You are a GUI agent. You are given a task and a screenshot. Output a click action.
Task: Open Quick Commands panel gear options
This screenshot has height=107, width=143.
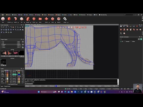coord(21,25)
